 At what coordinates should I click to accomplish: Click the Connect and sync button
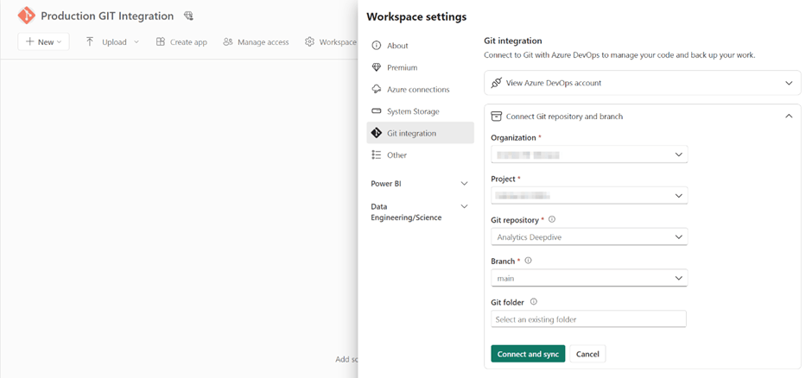[528, 354]
